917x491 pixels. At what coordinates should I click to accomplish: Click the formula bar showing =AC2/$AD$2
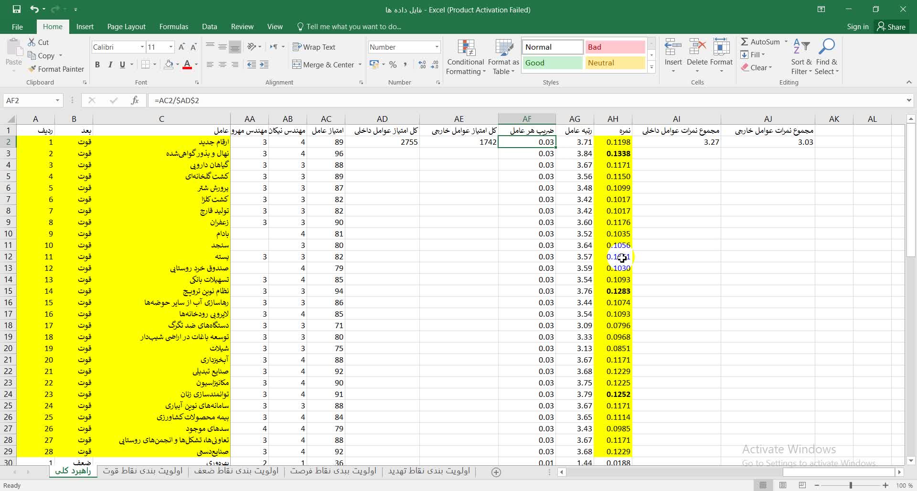478,100
